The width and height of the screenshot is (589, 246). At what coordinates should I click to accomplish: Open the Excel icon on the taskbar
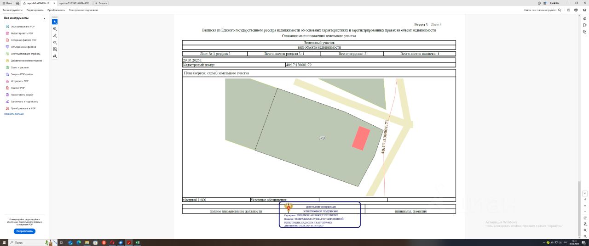click(x=139, y=242)
